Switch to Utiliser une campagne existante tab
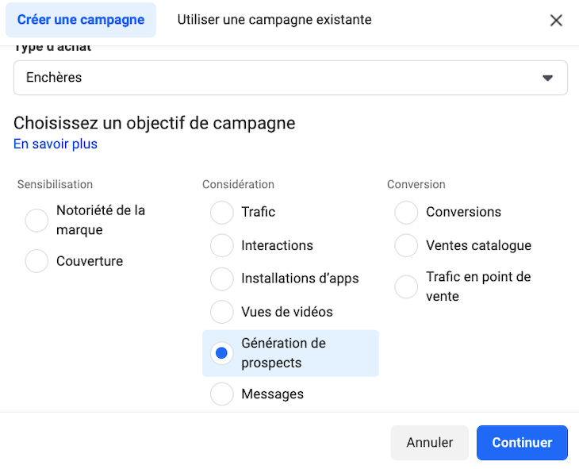 [274, 20]
